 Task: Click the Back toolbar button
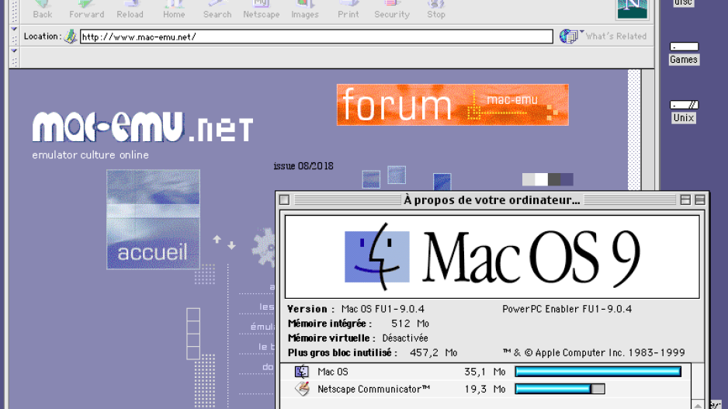(42, 9)
